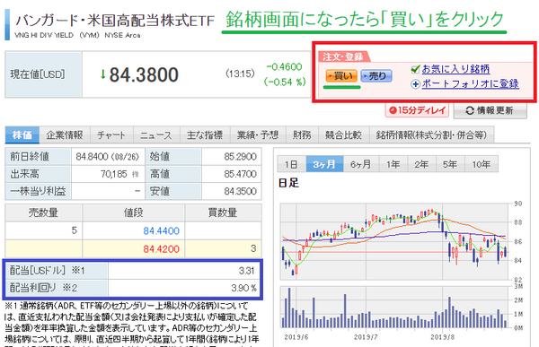Toggle the お気に入り銘柄 checkmark icon
Viewport: 539px width, 347px height.
pyautogui.click(x=415, y=70)
